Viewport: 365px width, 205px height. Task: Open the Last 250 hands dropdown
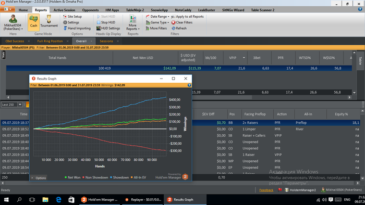20,105
